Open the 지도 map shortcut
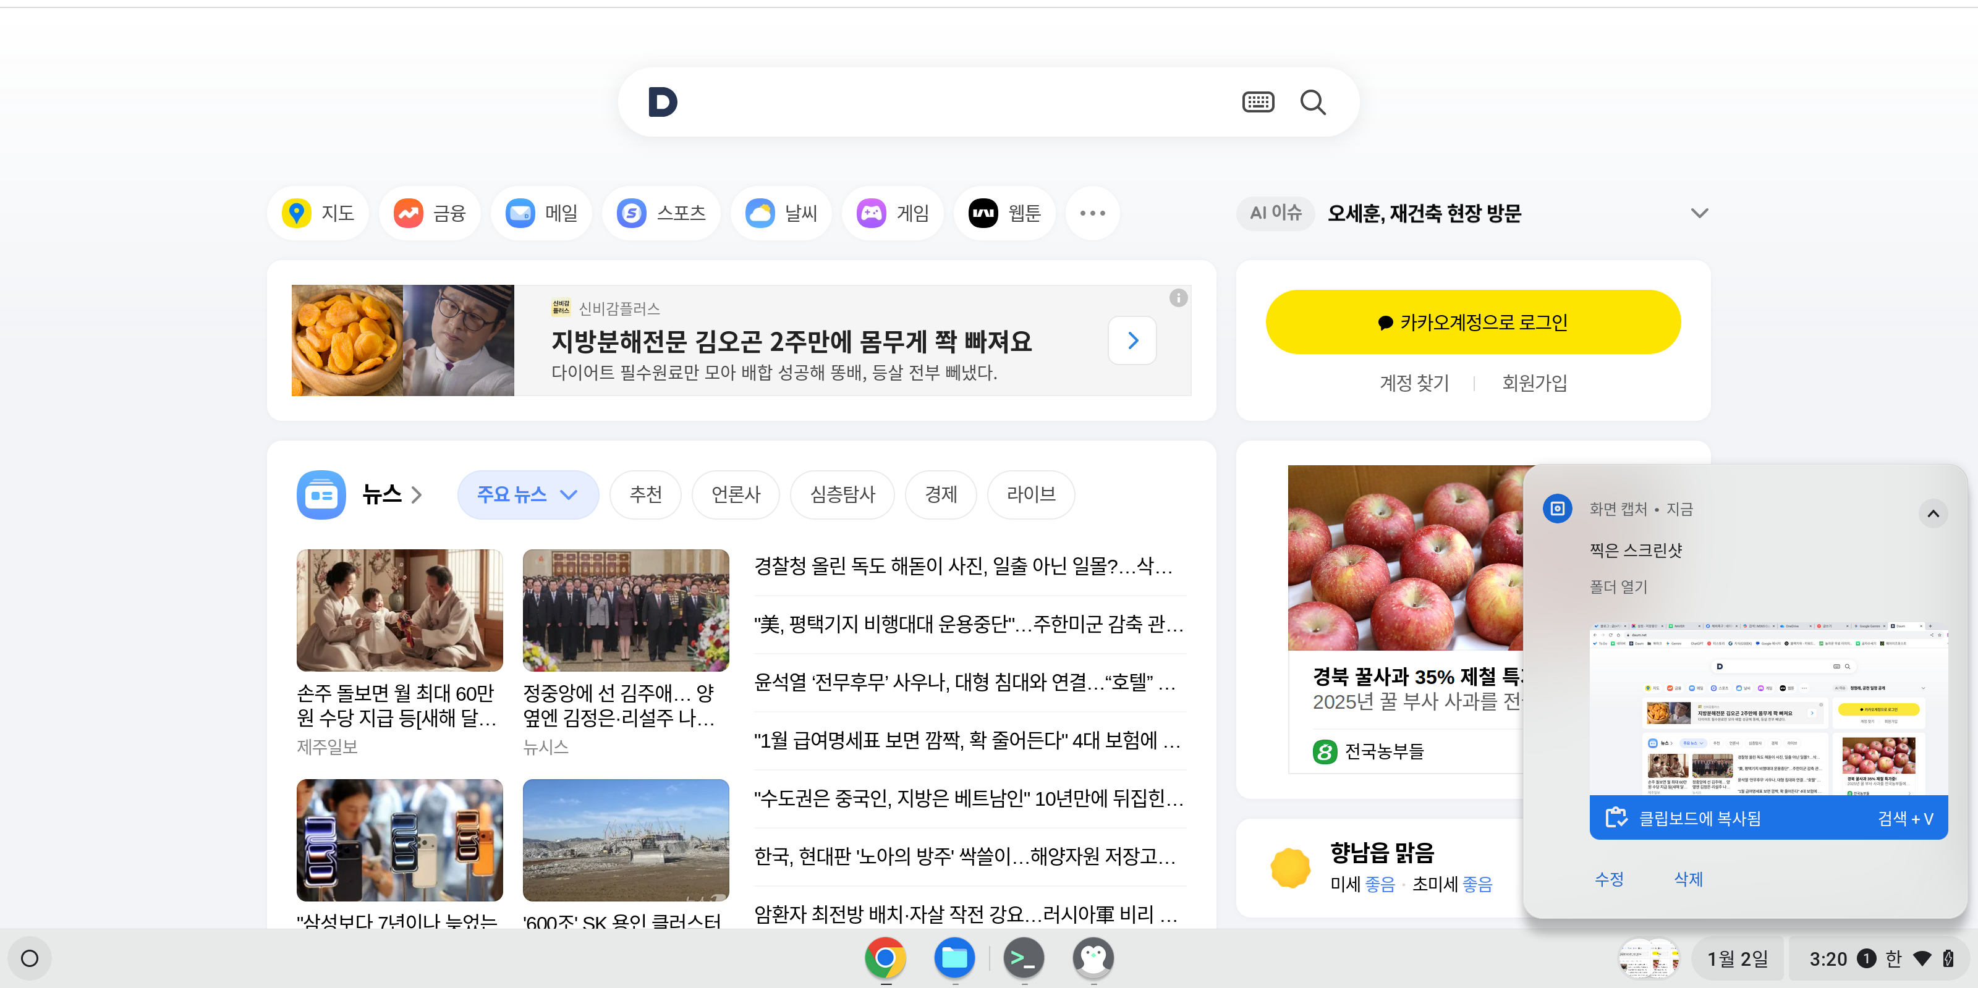This screenshot has width=1978, height=988. (x=318, y=213)
